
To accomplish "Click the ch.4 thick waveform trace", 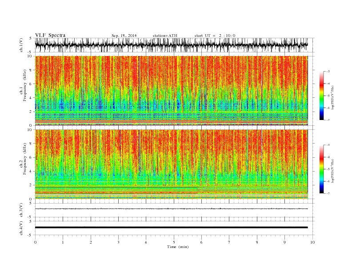I will (x=171, y=228).
